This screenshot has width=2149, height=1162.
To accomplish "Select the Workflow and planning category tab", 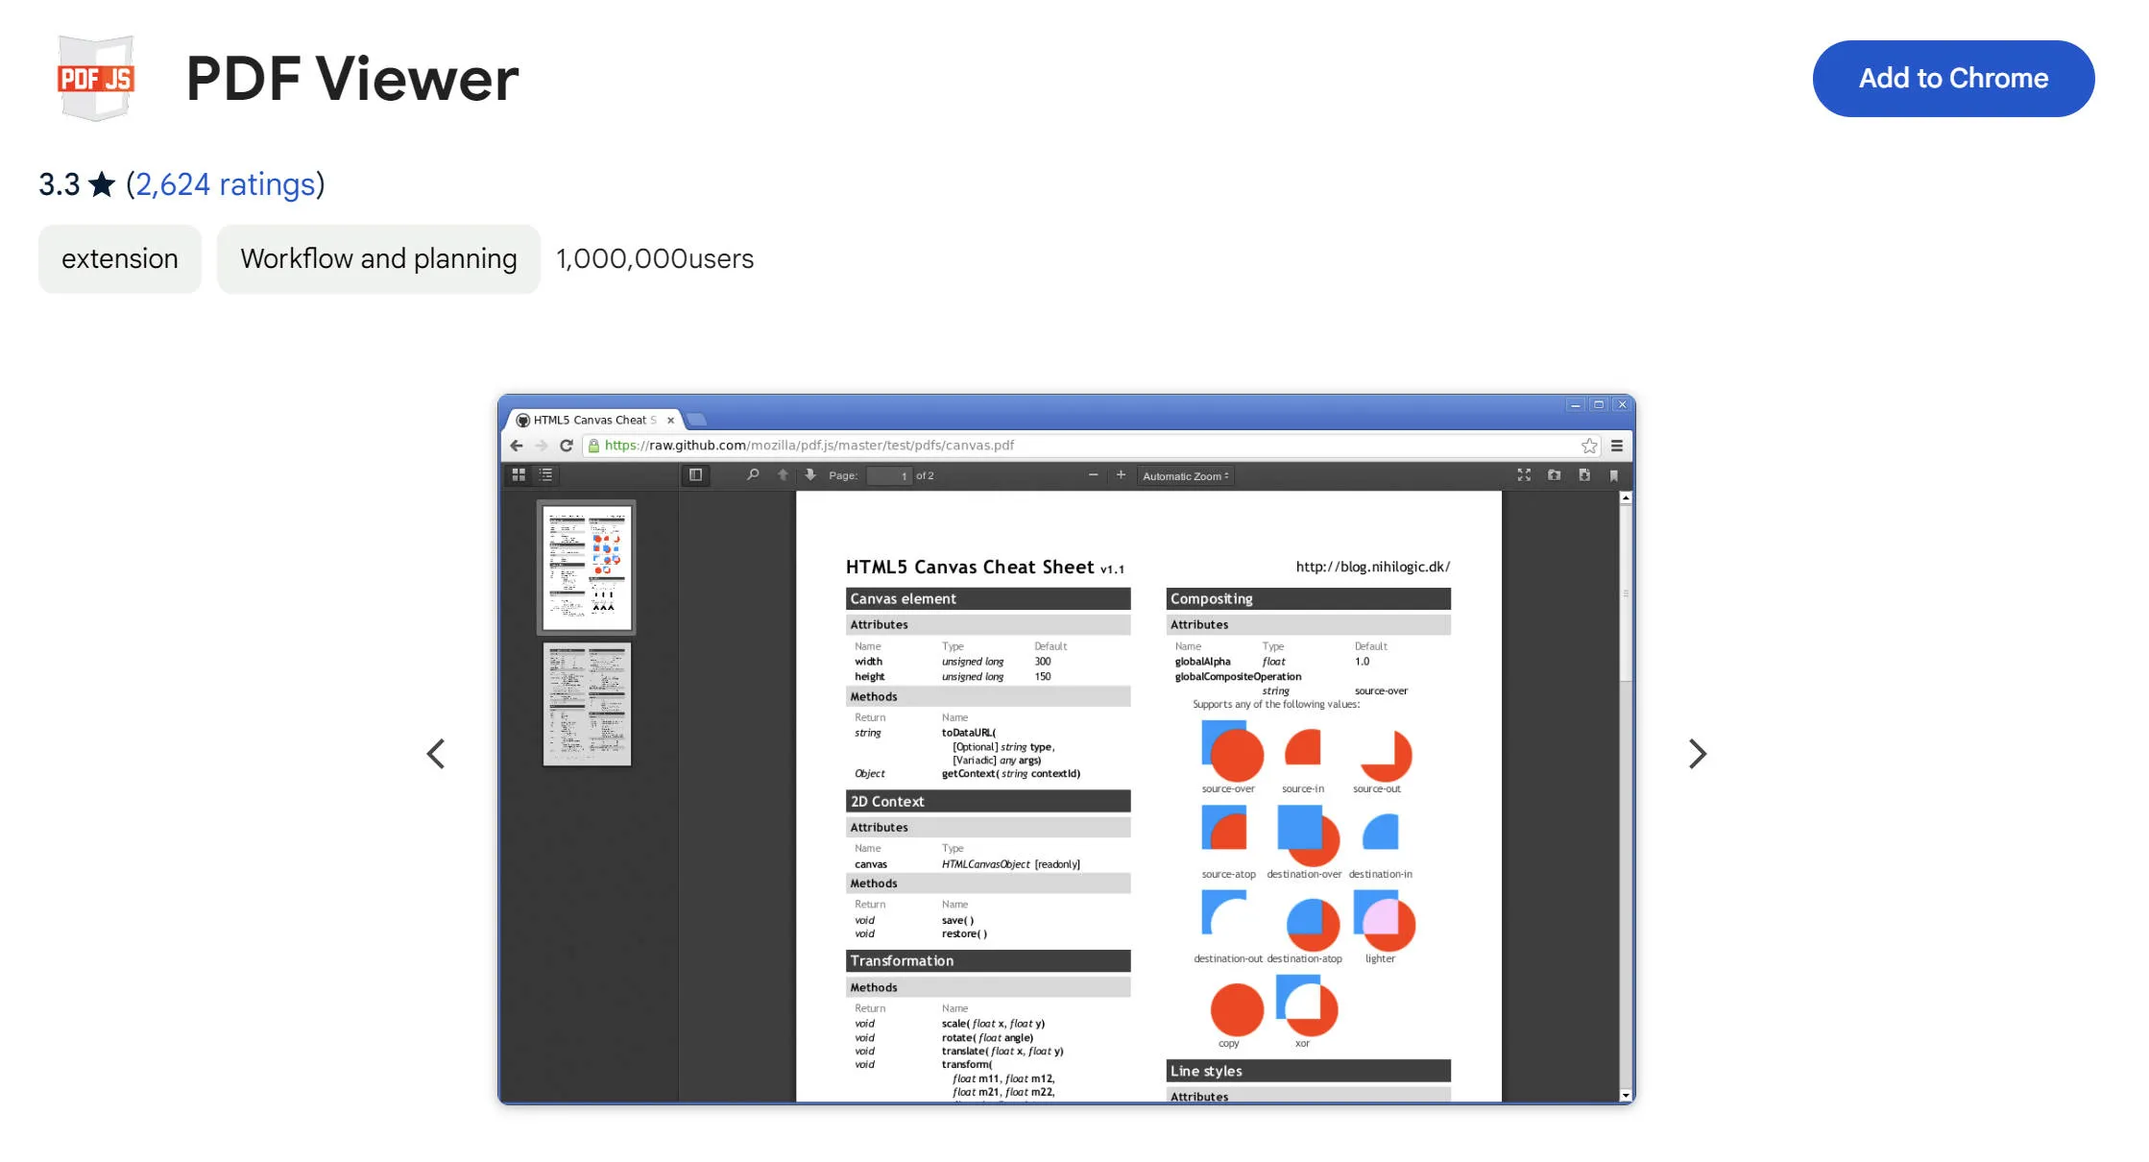I will 377,259.
